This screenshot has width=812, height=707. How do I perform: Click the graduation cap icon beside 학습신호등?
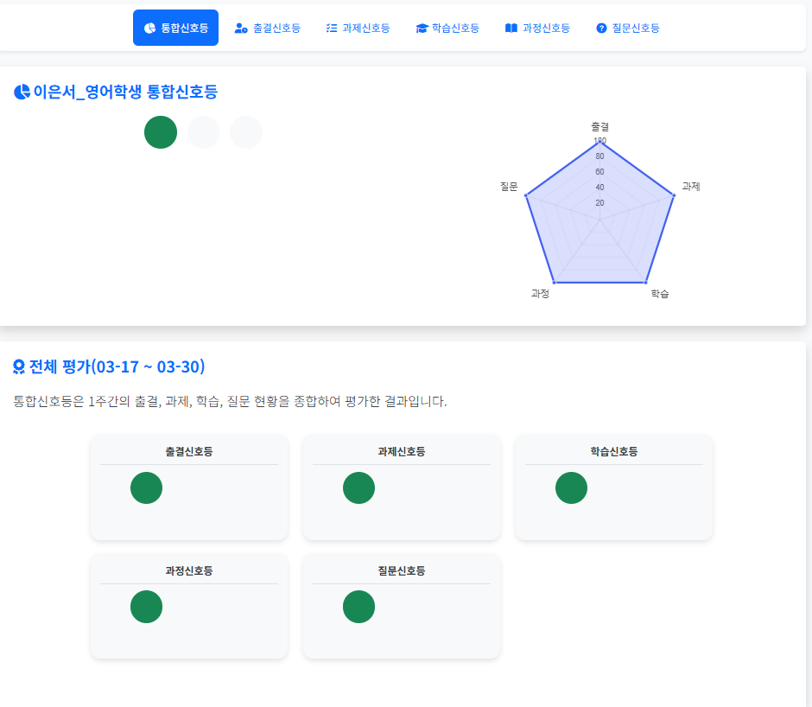pyautogui.click(x=422, y=29)
